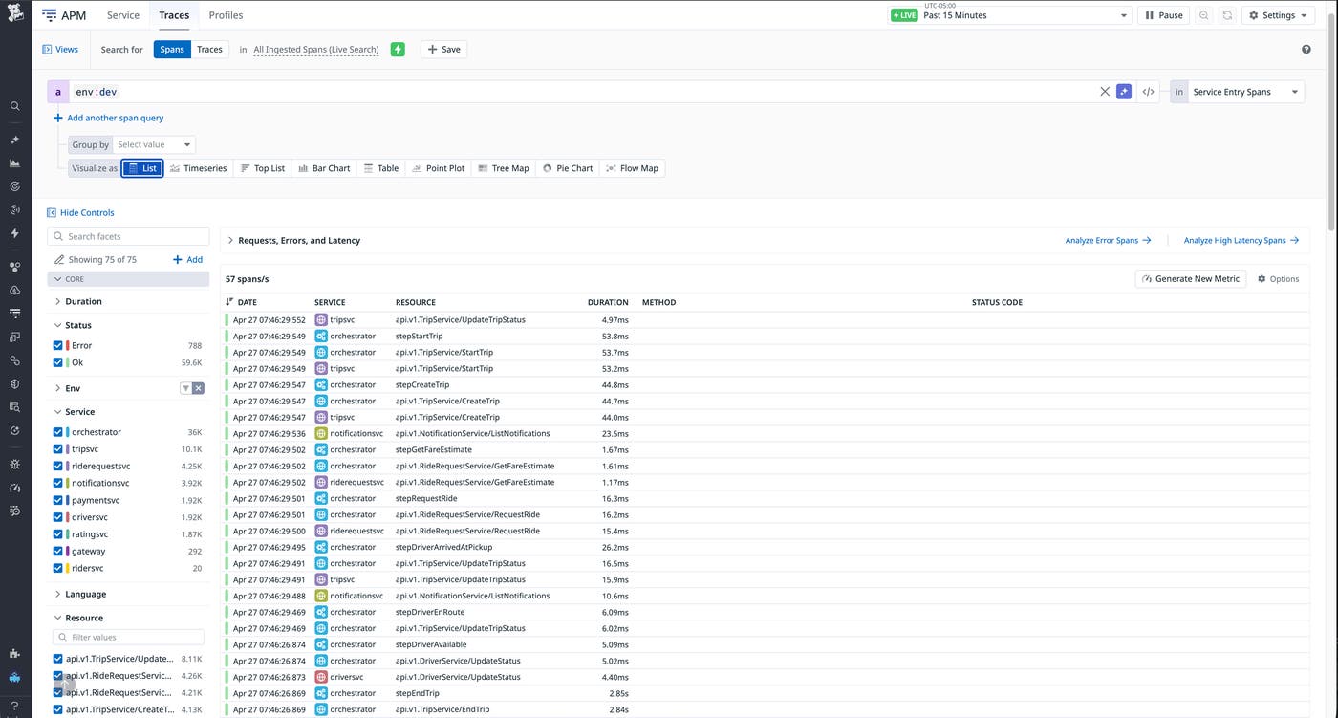This screenshot has width=1338, height=718.
Task: Click the refresh icon next to Pause
Action: (x=1227, y=15)
